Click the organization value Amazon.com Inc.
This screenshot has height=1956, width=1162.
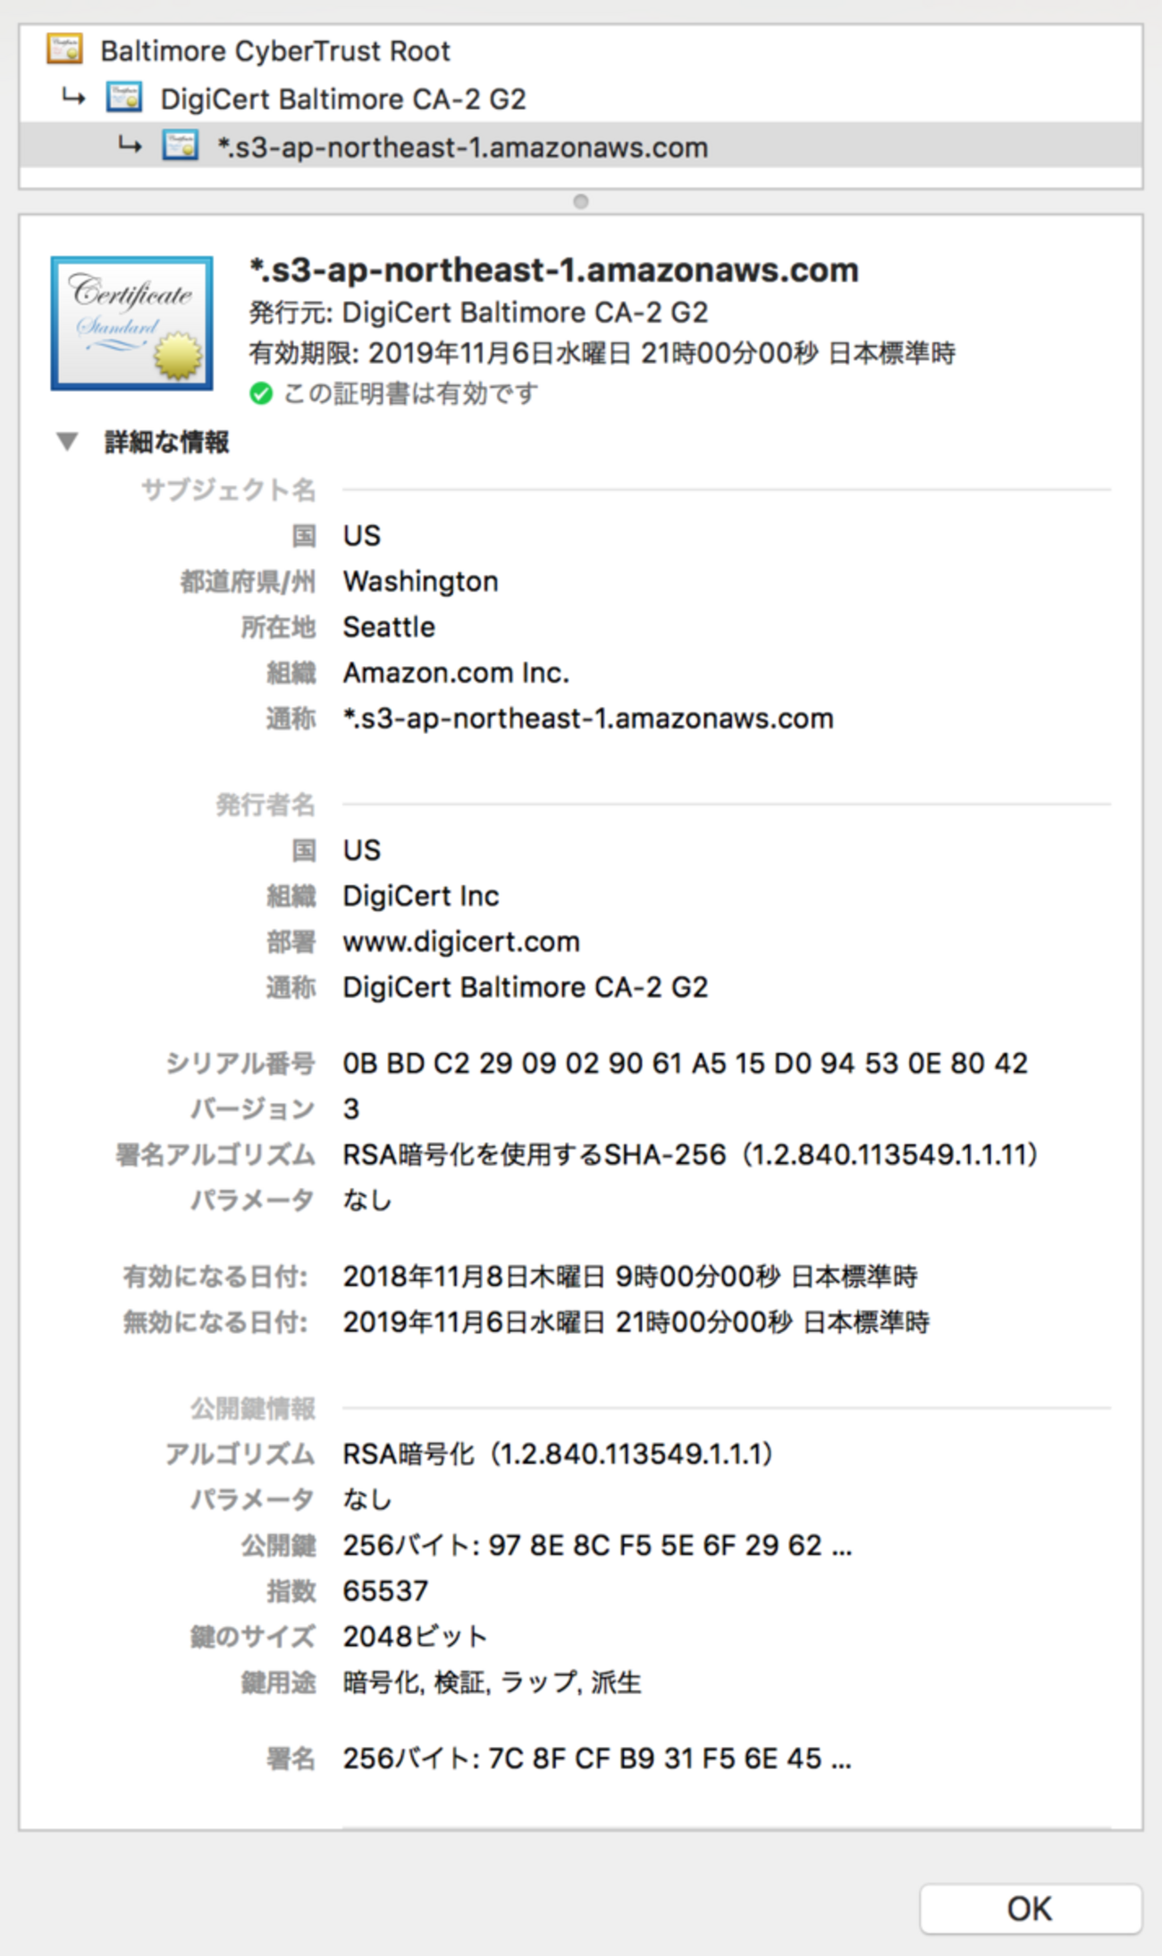(457, 672)
